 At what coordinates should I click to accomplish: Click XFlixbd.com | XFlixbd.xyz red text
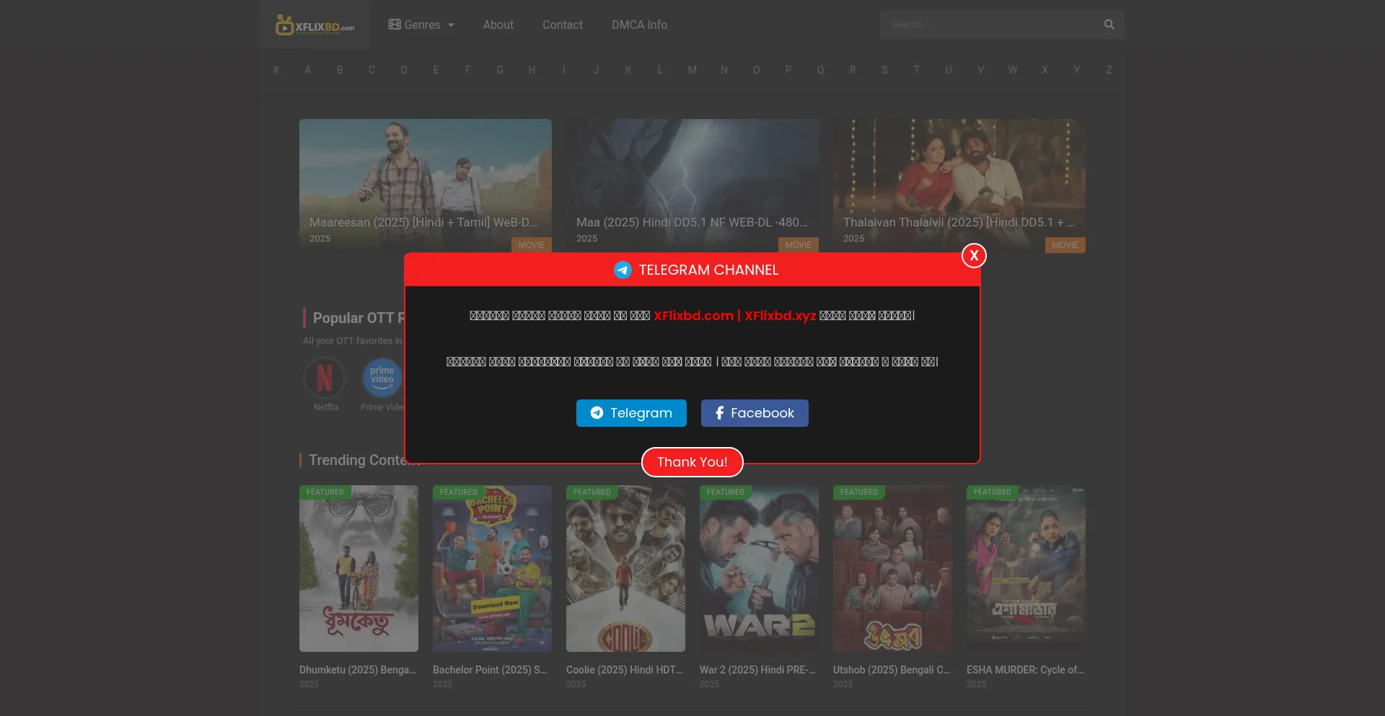pyautogui.click(x=734, y=315)
